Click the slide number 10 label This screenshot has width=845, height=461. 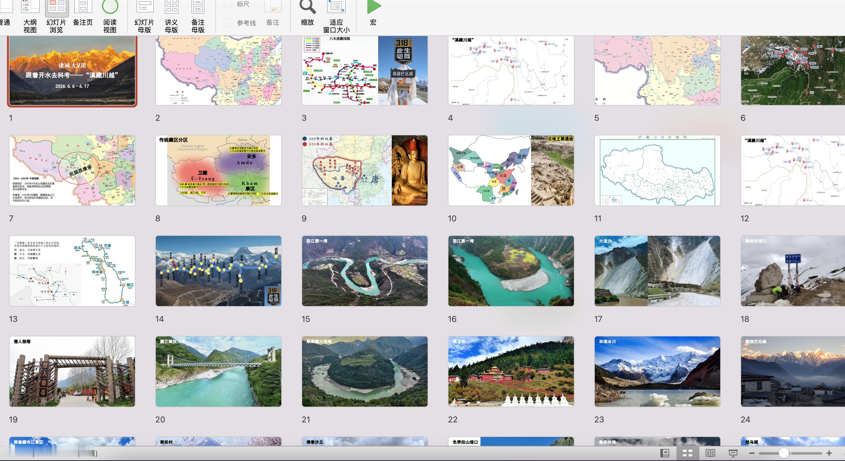tap(452, 218)
